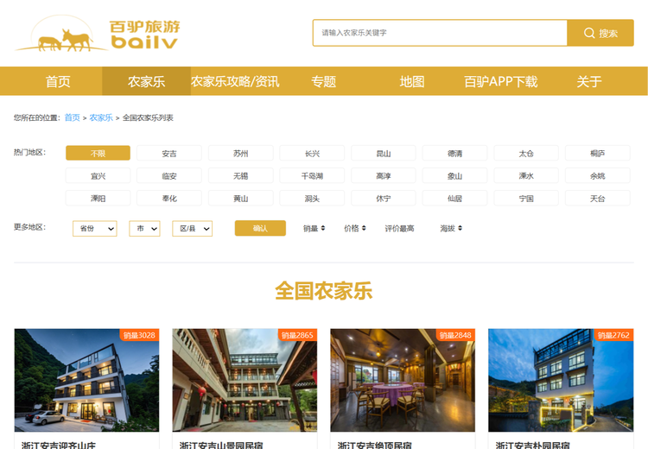Sort listings by 销量
Viewport: 648px width, 449px height.
point(314,228)
